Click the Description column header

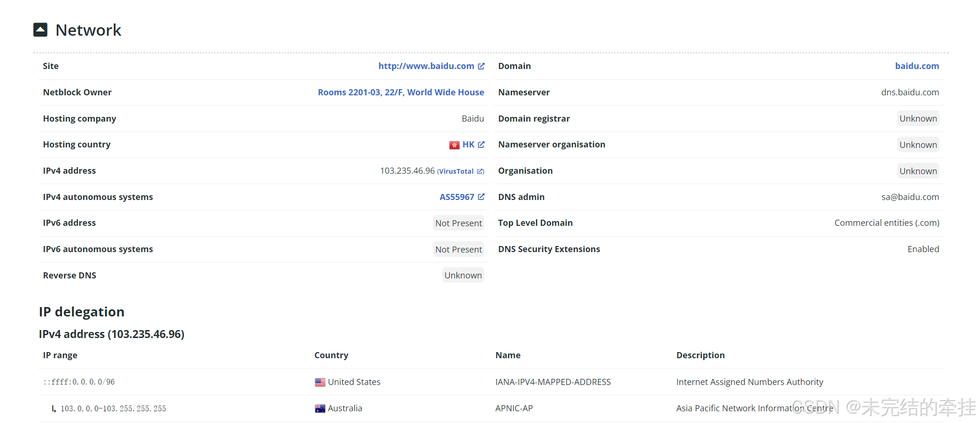pyautogui.click(x=700, y=355)
